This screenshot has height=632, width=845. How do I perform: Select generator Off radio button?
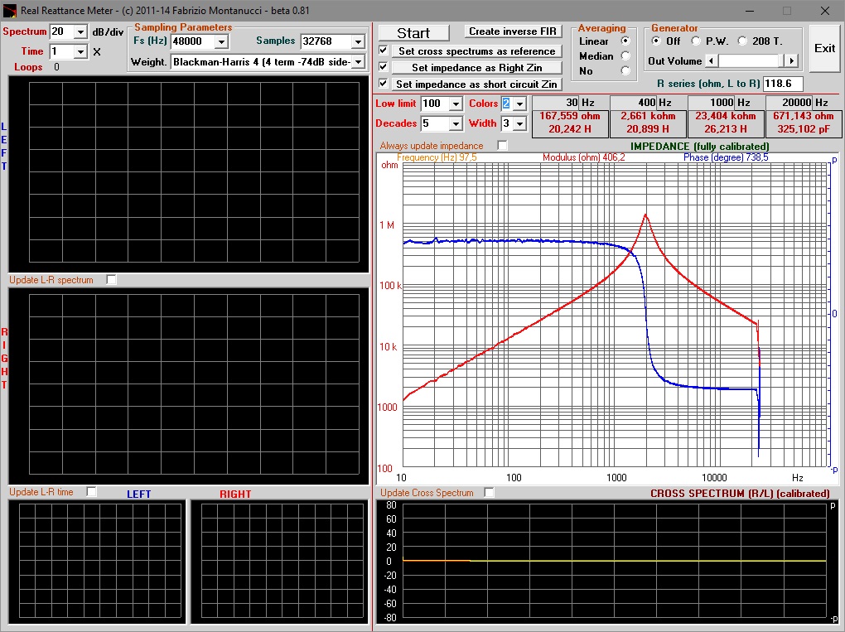[x=656, y=41]
